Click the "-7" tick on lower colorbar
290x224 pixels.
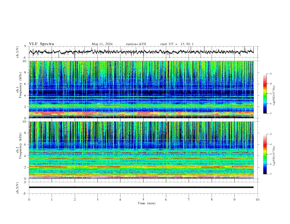[x=270, y=174]
